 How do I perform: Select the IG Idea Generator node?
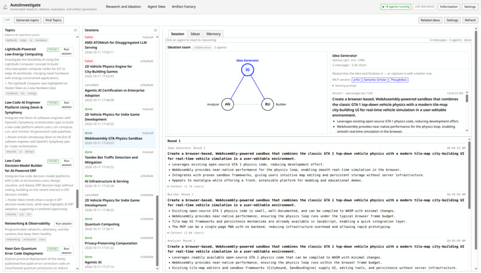coord(247,70)
